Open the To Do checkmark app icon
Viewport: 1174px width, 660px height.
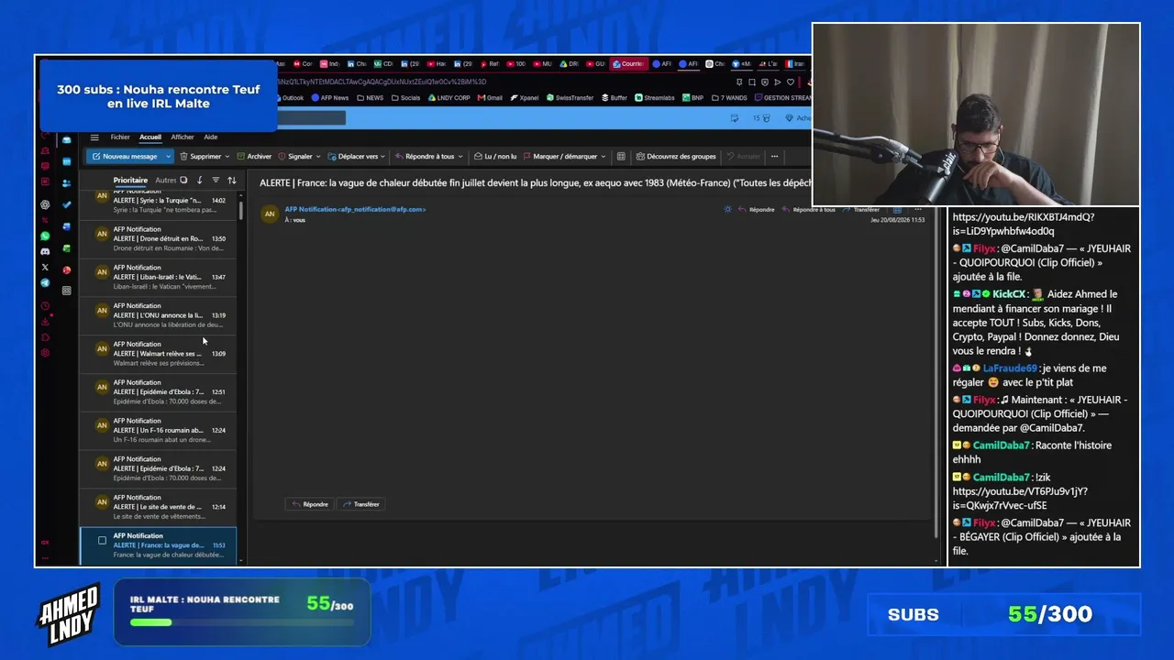[x=67, y=204]
